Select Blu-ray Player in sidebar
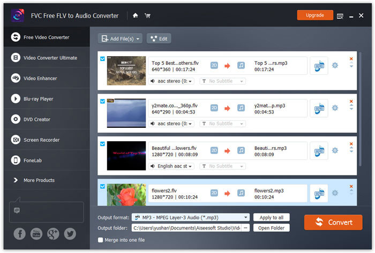Viewport: 375px width, 253px height. pyautogui.click(x=47, y=99)
